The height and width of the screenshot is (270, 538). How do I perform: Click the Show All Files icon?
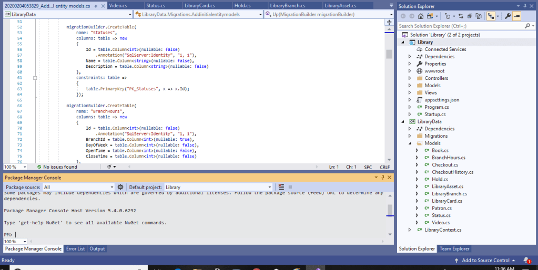[x=479, y=16]
